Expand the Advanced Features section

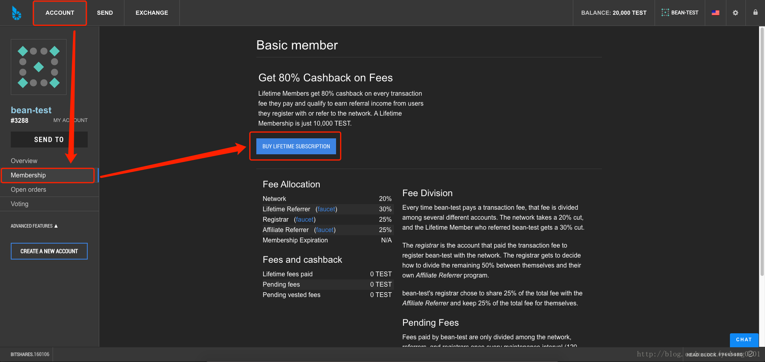point(34,226)
